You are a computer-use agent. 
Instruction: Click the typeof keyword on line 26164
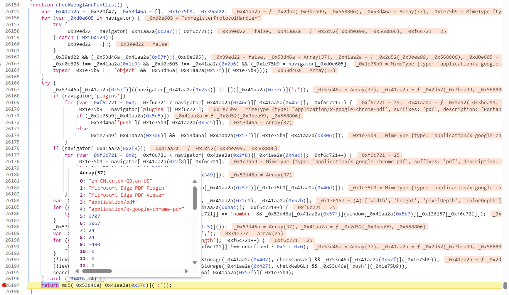point(62,70)
